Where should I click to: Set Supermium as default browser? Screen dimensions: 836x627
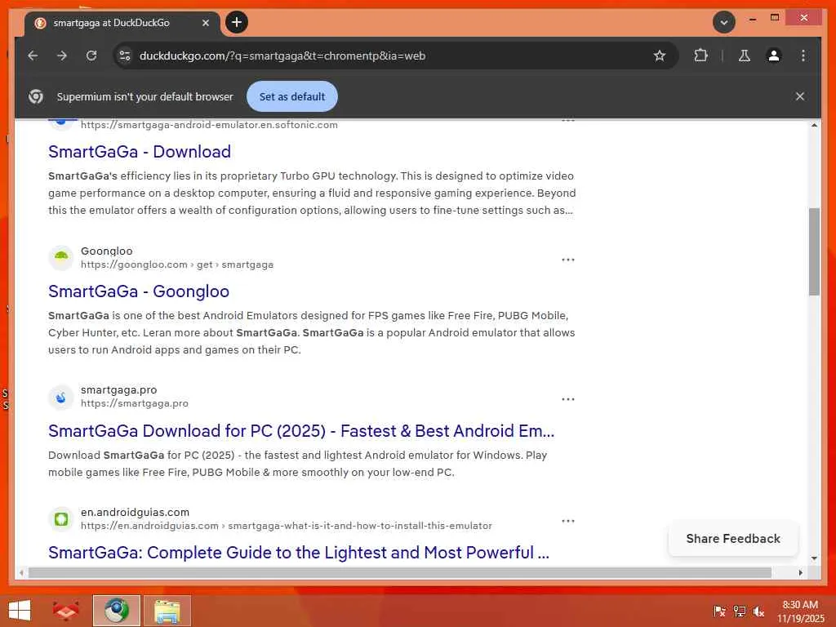[292, 96]
